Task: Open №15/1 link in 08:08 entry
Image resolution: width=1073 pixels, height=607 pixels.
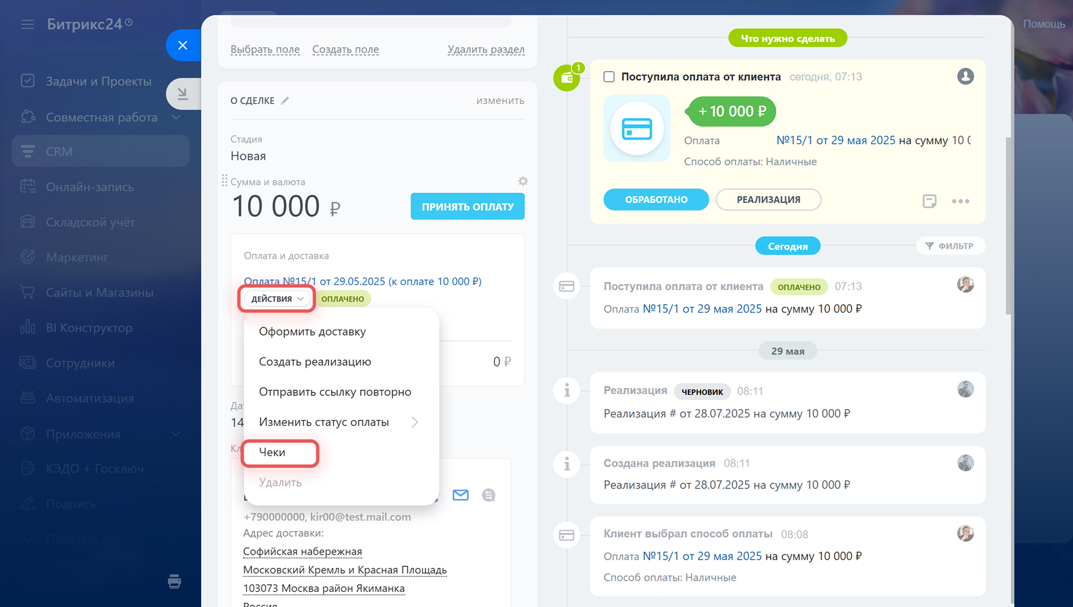Action: [x=702, y=556]
